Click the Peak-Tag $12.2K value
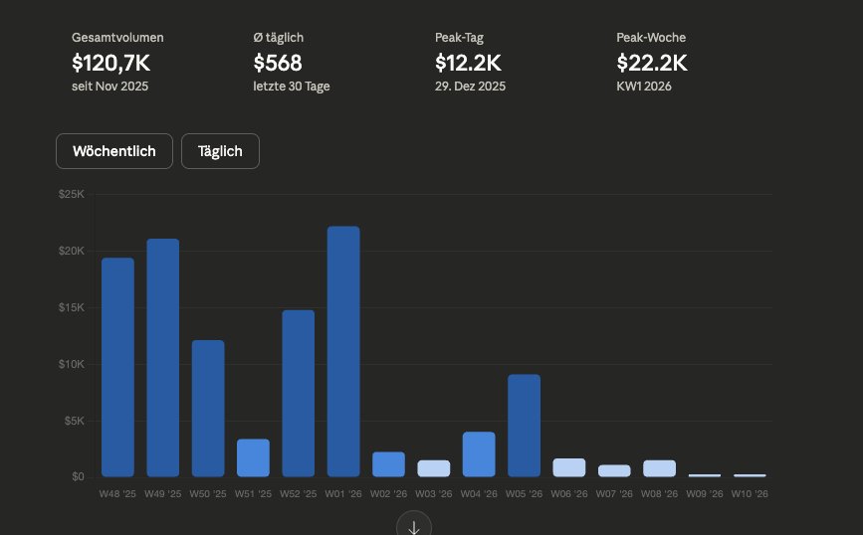The image size is (863, 535). [x=468, y=64]
